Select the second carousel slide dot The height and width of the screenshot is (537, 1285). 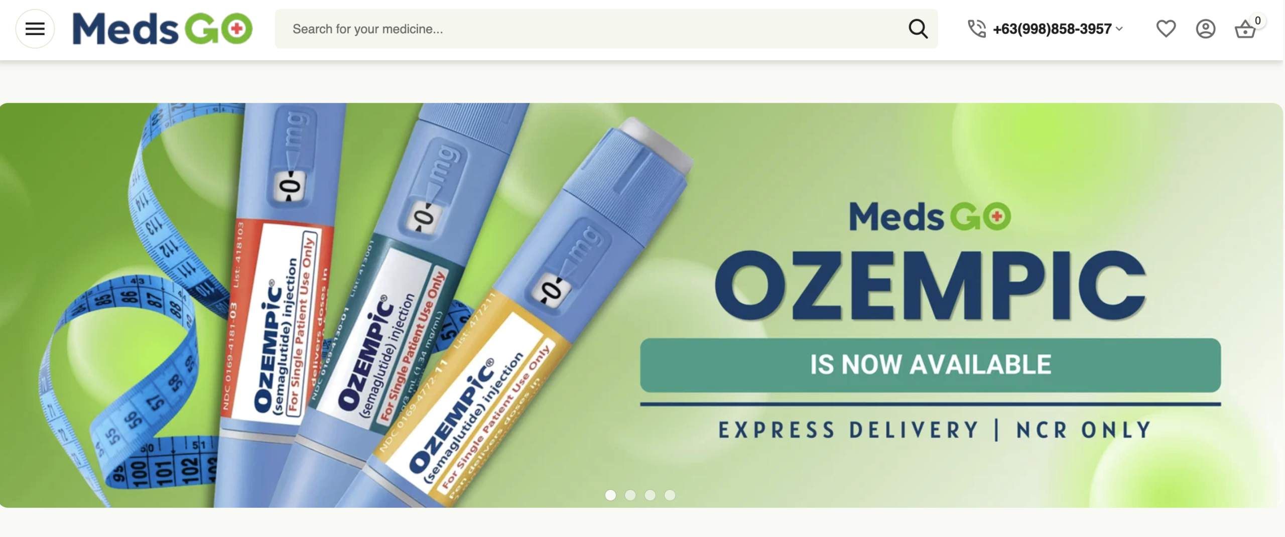click(630, 495)
